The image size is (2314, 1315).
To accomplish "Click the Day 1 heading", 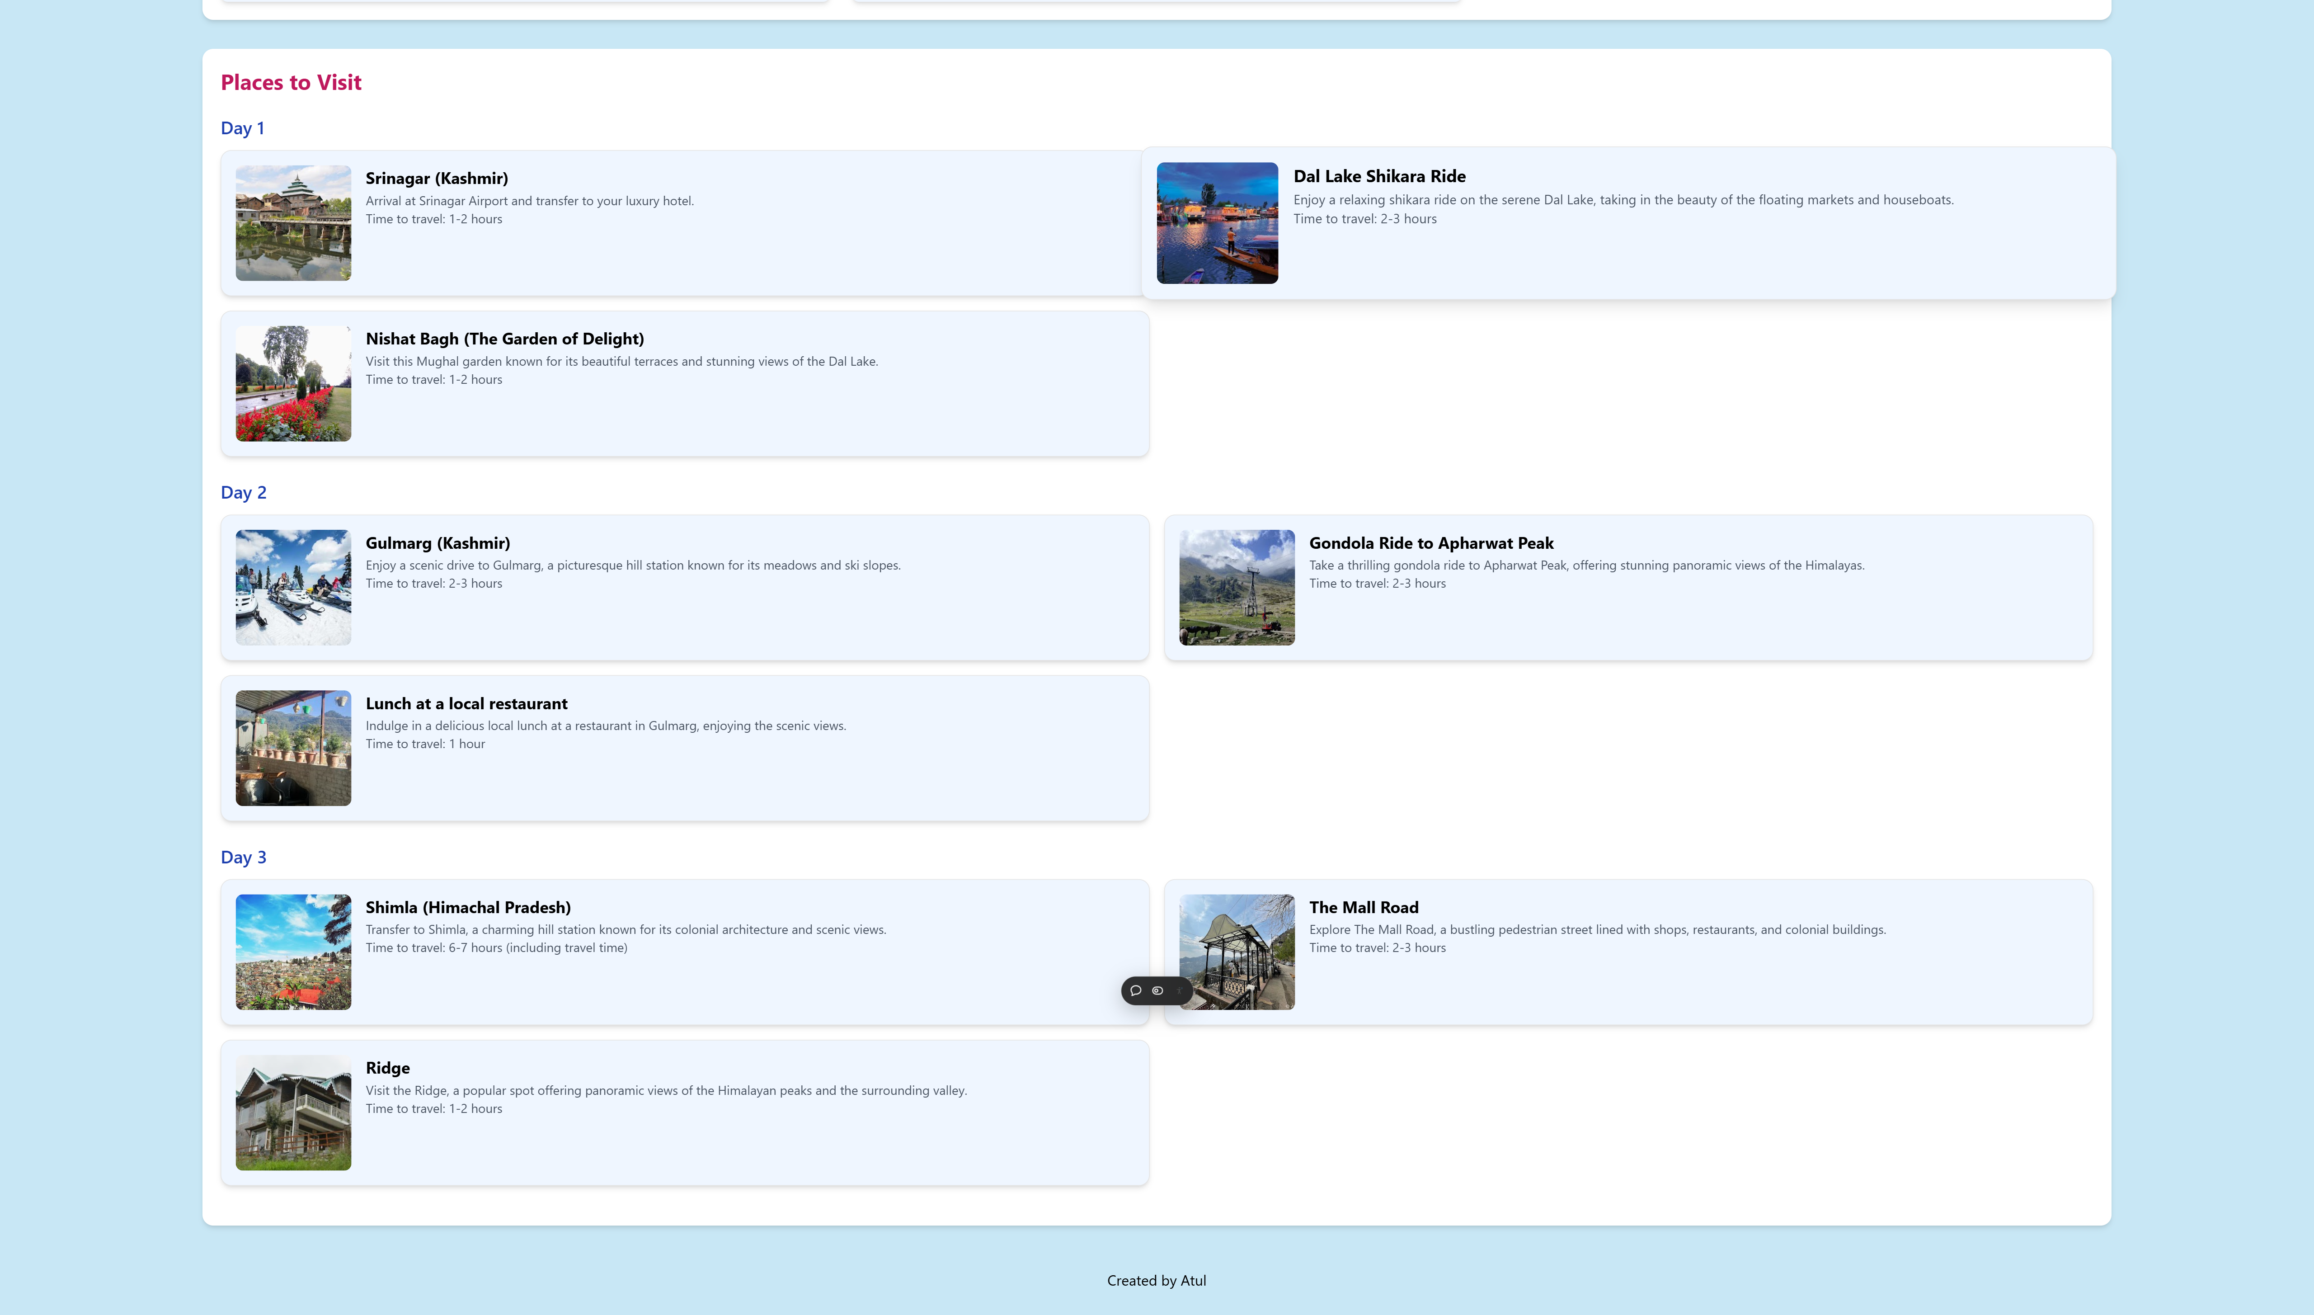I will tap(242, 128).
